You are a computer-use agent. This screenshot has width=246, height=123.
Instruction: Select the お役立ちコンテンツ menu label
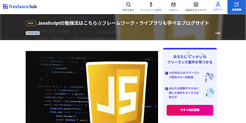(x=196, y=10)
